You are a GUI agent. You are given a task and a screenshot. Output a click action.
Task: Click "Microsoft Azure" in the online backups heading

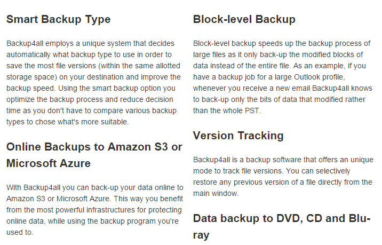(49, 163)
